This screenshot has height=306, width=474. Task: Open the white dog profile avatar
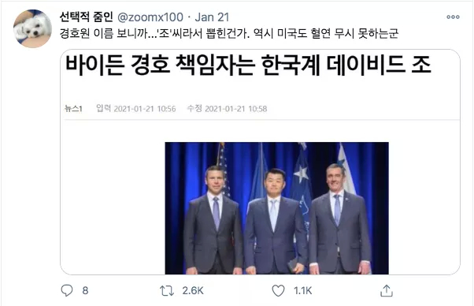32,28
